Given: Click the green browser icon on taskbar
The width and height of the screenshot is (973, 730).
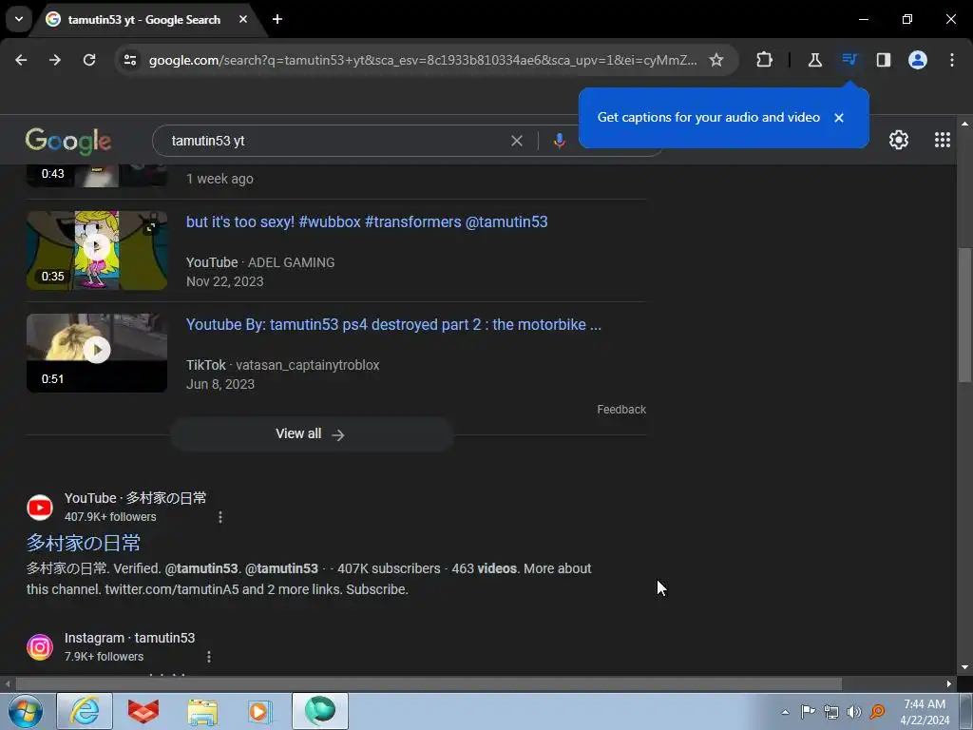Looking at the screenshot, I should 319,711.
